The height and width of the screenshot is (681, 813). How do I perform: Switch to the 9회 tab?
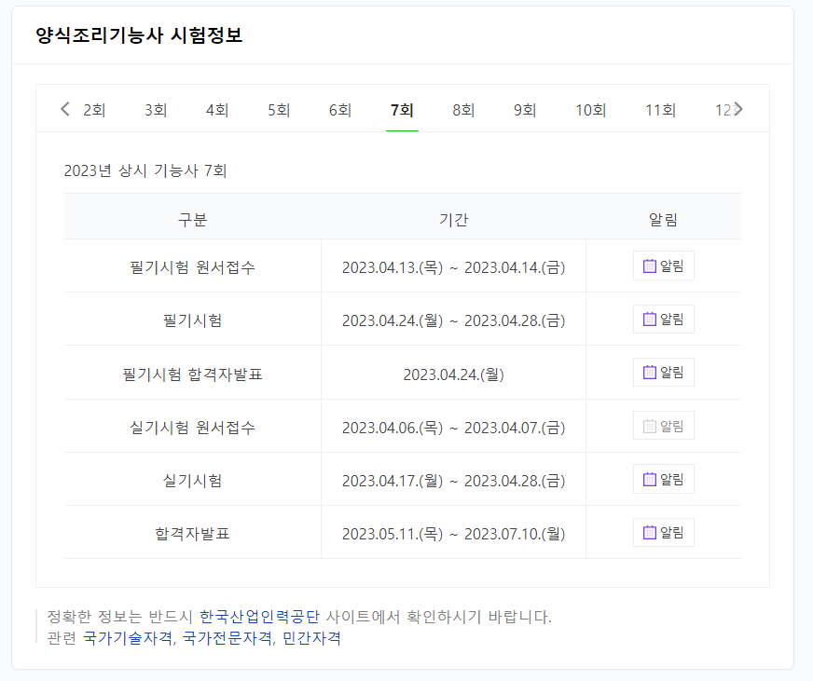pos(525,110)
